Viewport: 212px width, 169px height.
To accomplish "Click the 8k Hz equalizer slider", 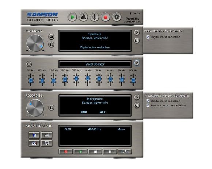I will [122, 79].
